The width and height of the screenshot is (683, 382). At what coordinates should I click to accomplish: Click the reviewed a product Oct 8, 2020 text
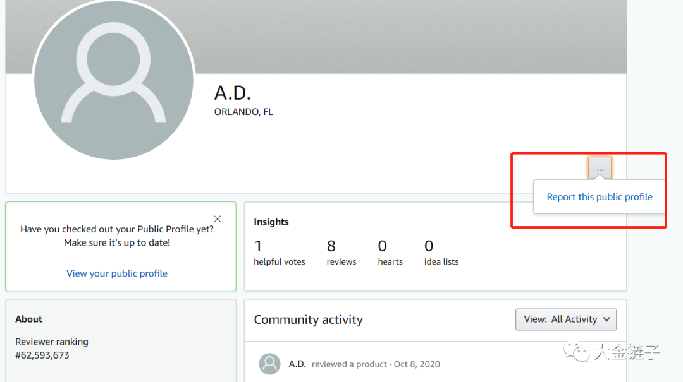[376, 364]
